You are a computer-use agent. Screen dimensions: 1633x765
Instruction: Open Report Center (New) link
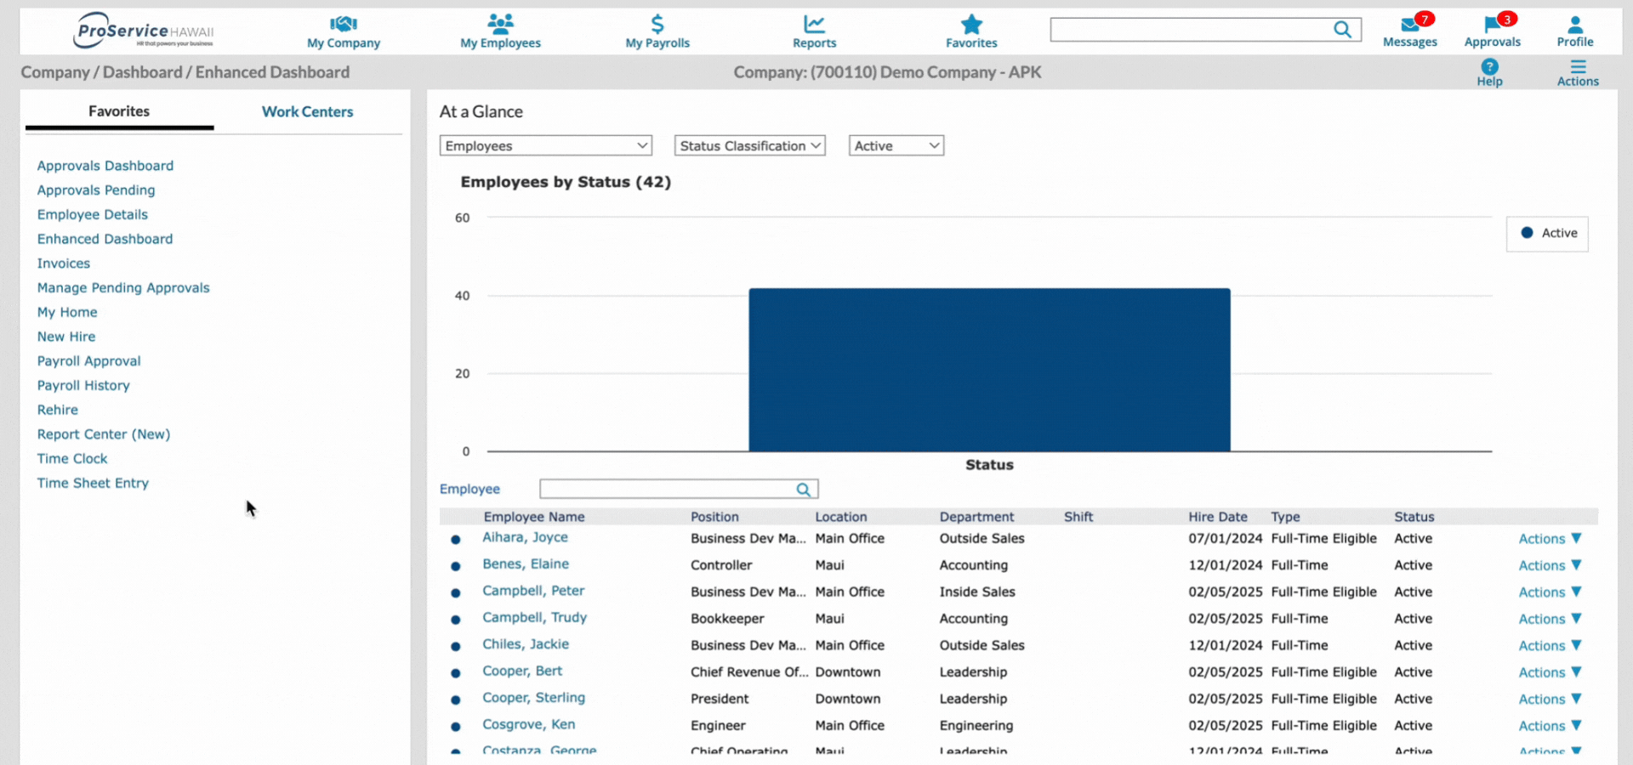tap(104, 434)
